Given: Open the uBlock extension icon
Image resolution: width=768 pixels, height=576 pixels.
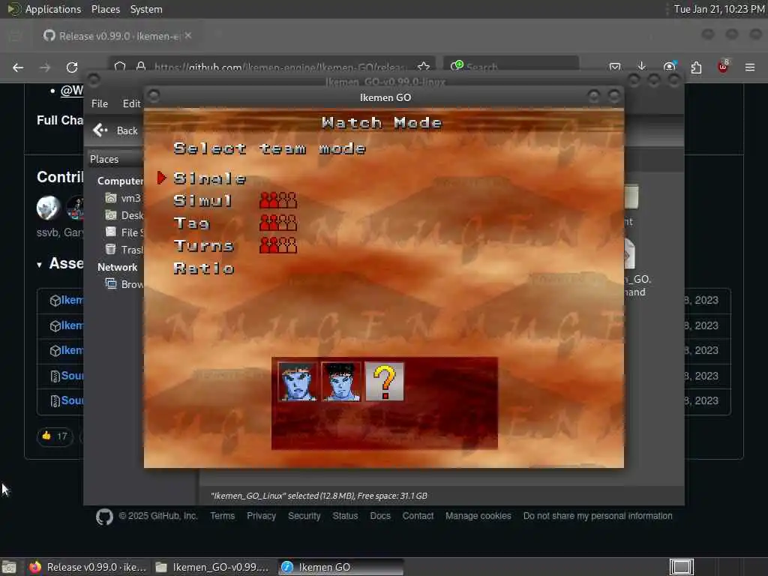Looking at the screenshot, I should coord(723,67).
